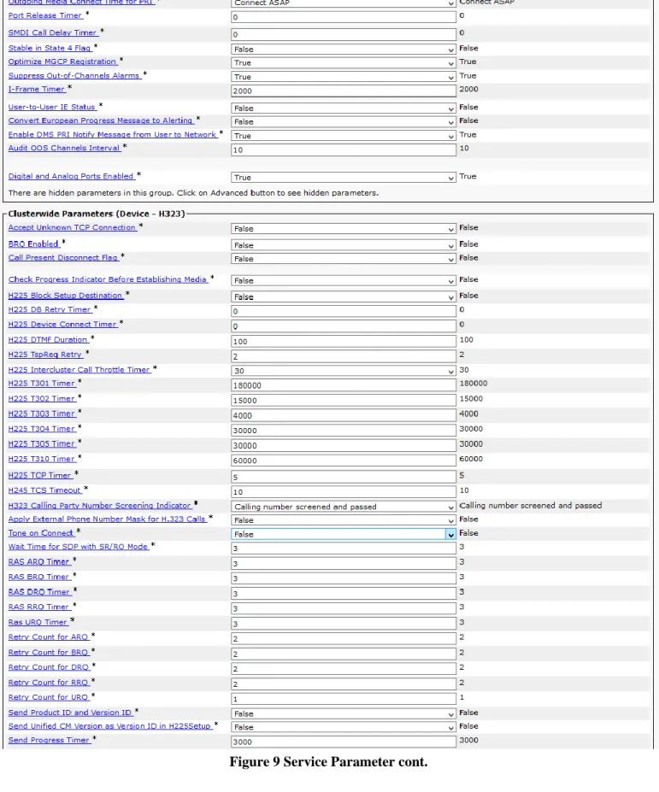This screenshot has height=792, width=659.
Task: Open H323 Calling Party Number Screening Indicator dropdown
Action: [344, 507]
